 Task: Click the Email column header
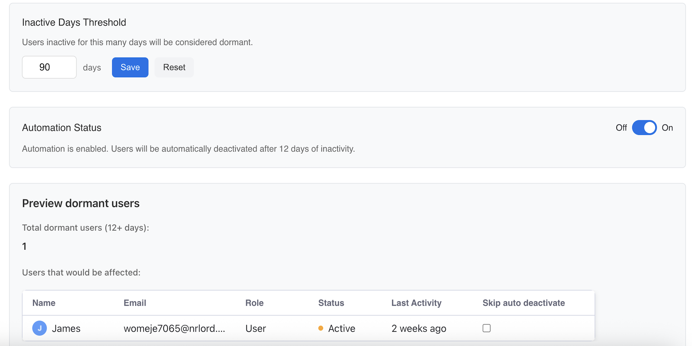point(135,303)
